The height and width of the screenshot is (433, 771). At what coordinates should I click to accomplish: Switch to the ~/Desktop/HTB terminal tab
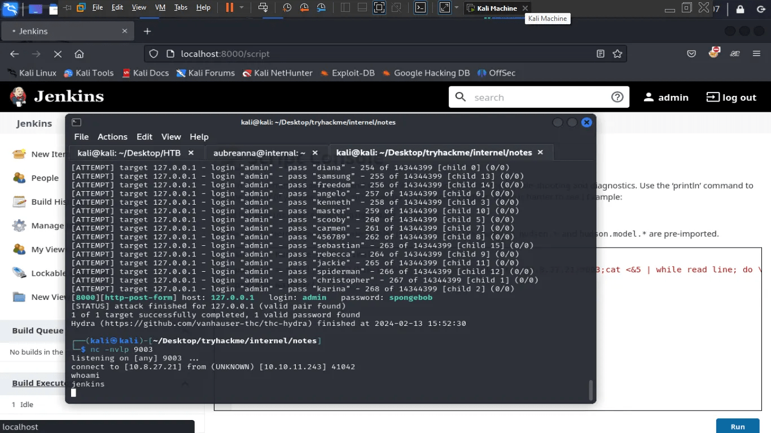136,153
